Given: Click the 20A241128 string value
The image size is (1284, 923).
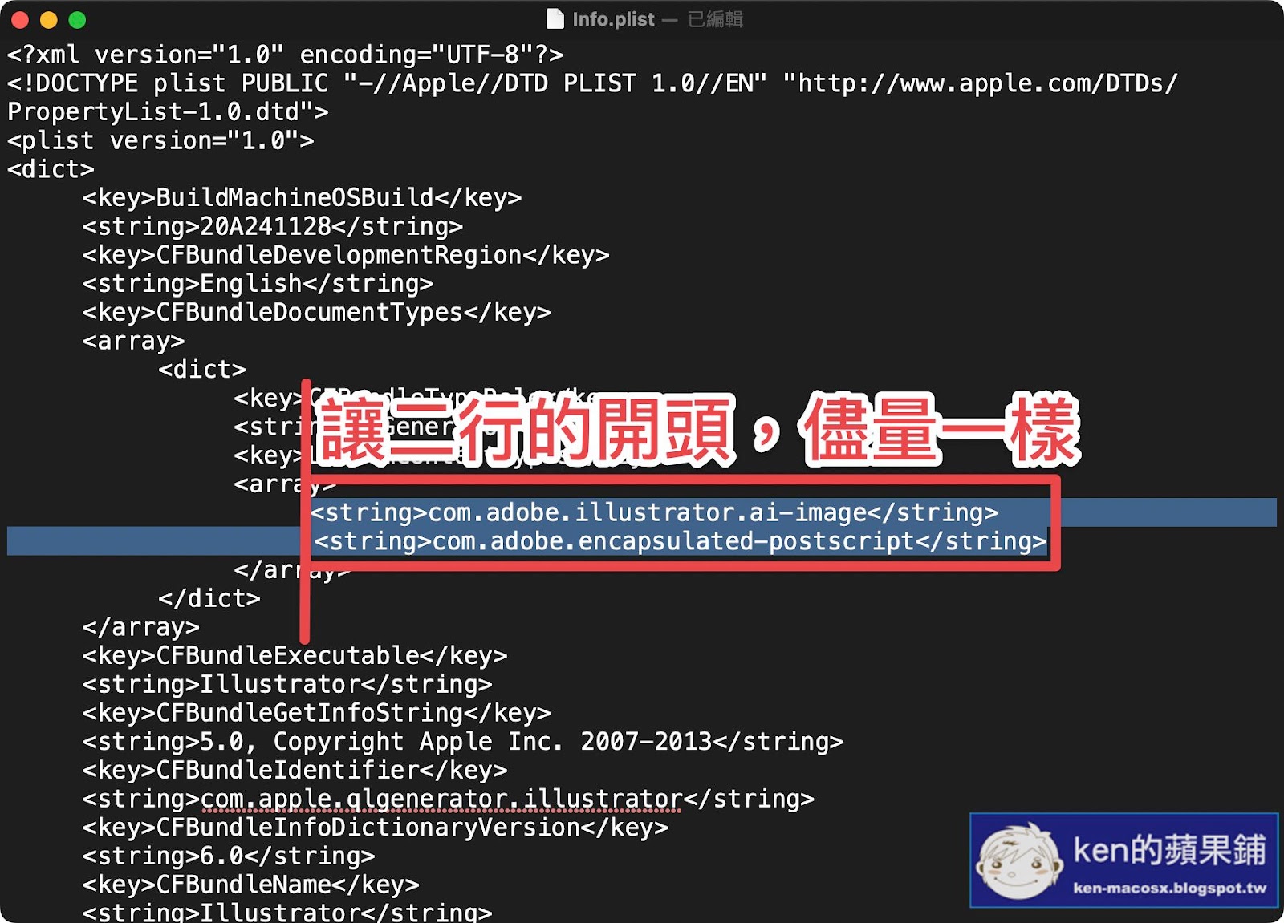Looking at the screenshot, I should [265, 226].
